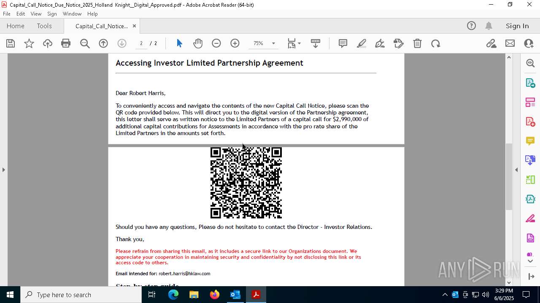Open the search tool in right panel
Viewport: 540px width, 303px height.
(530, 63)
